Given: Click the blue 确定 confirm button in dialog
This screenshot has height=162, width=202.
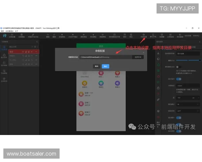Looking at the screenshot, I should [x=105, y=66].
